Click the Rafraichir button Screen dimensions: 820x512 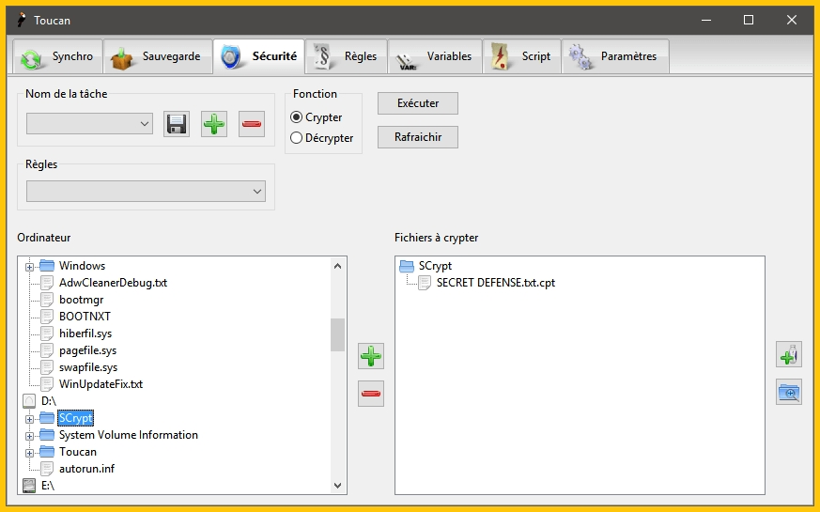pos(418,137)
